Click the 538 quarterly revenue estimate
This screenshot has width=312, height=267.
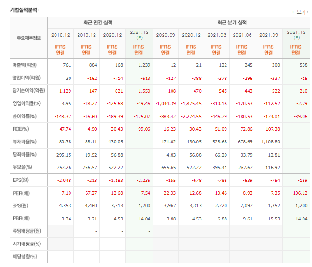coord(304,65)
